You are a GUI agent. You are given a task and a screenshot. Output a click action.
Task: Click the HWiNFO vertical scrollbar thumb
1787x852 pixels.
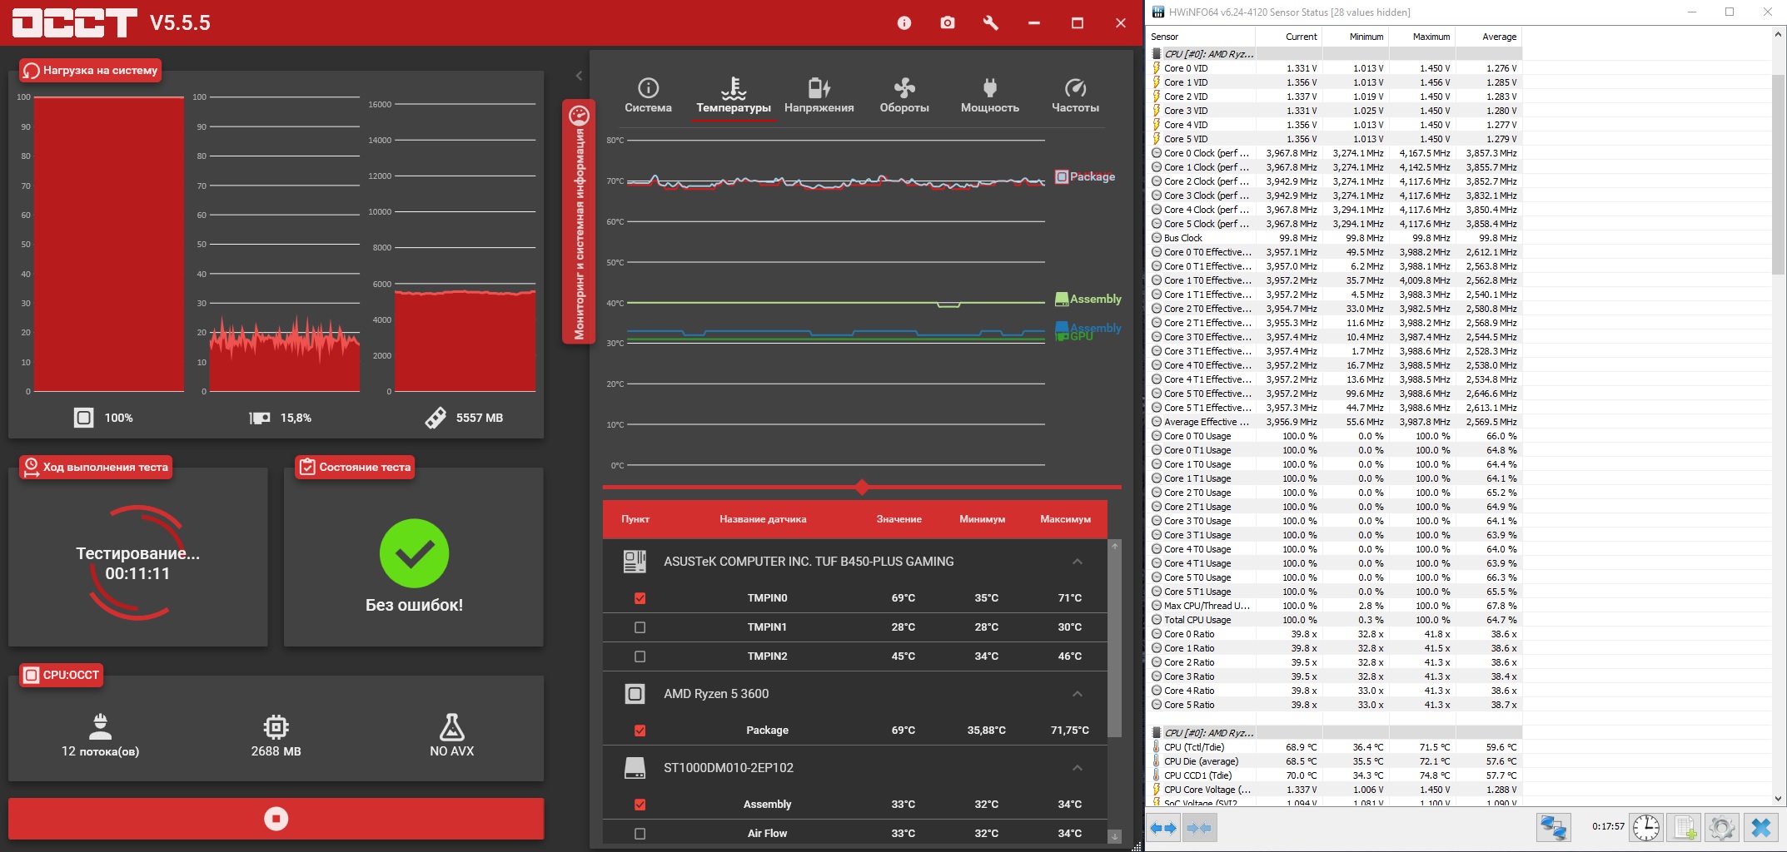pos(1778,174)
